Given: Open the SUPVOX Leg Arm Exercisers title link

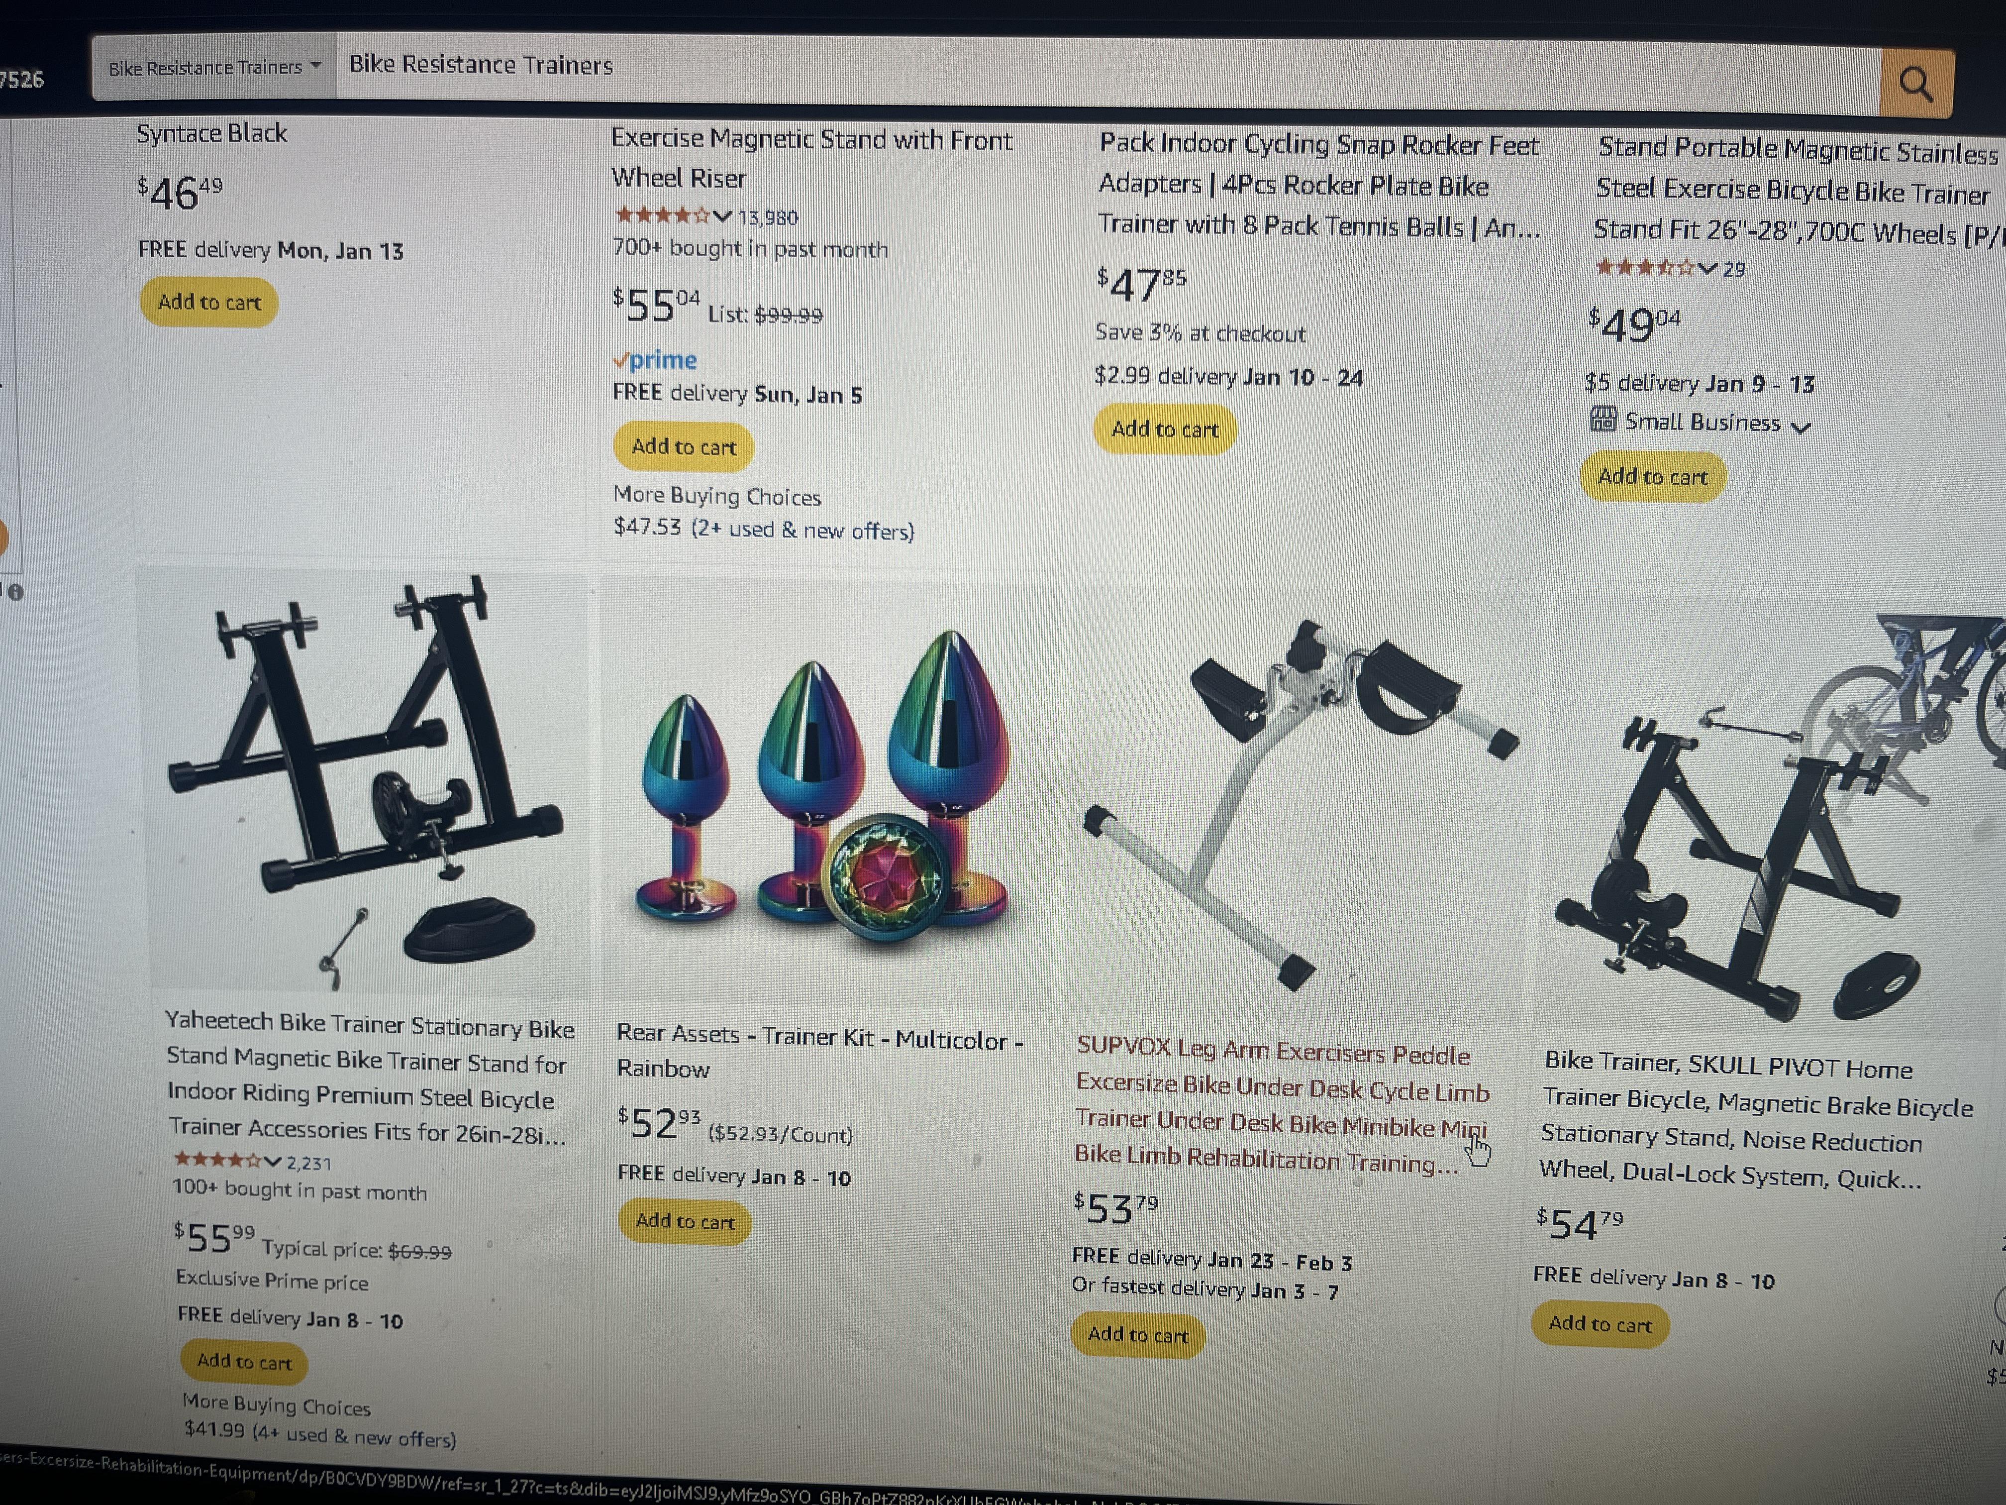Looking at the screenshot, I should pyautogui.click(x=1282, y=1106).
